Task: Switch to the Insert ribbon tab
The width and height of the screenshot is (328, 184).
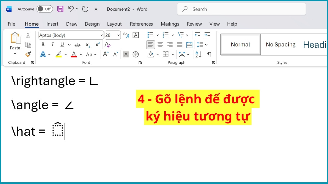Action: [52, 24]
